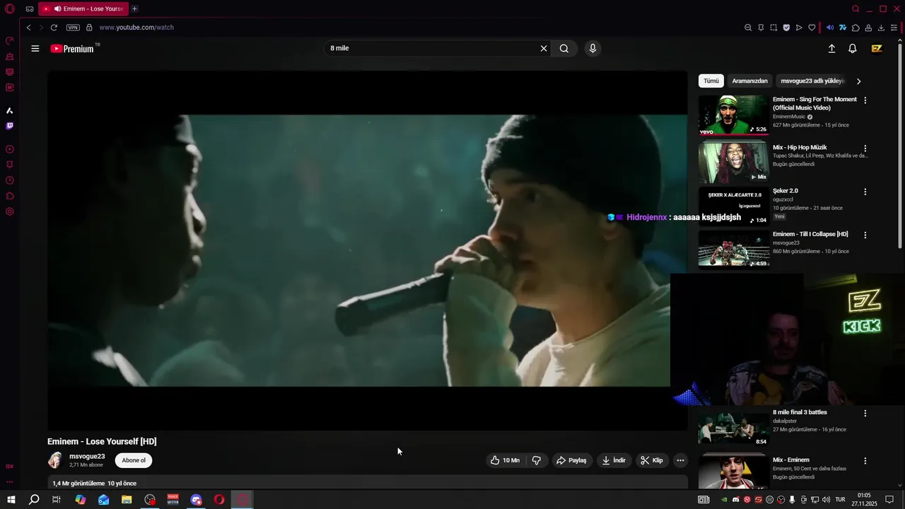Viewport: 905px width, 509px height.
Task: Open YouTube notifications bell
Action: pos(853,49)
